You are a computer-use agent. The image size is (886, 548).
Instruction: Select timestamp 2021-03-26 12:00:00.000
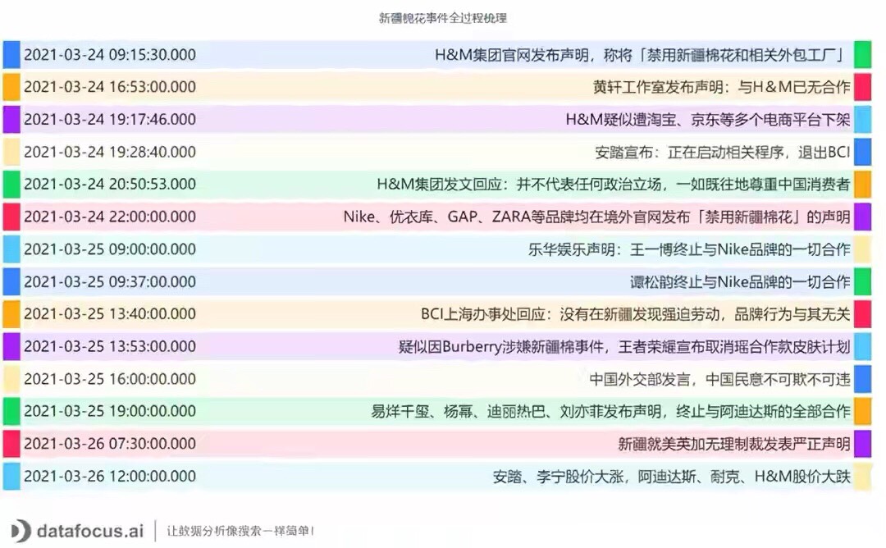tap(110, 477)
